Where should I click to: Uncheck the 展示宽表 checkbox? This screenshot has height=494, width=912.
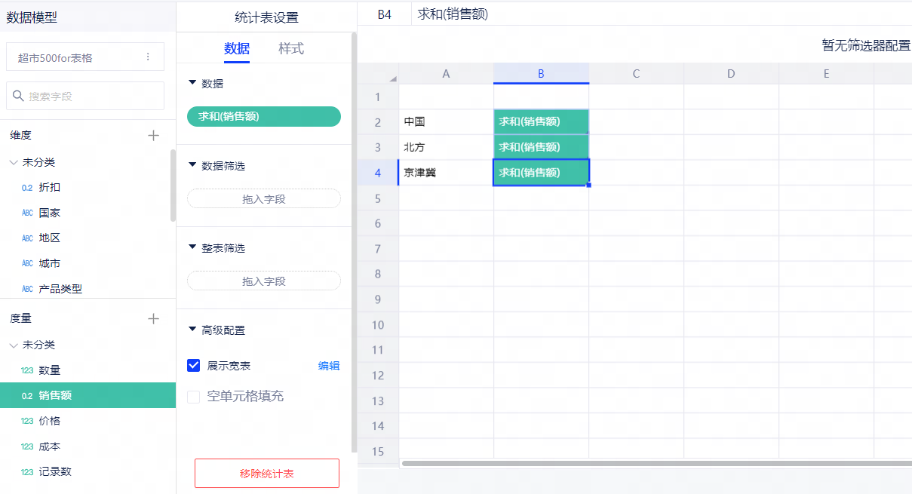click(x=193, y=366)
